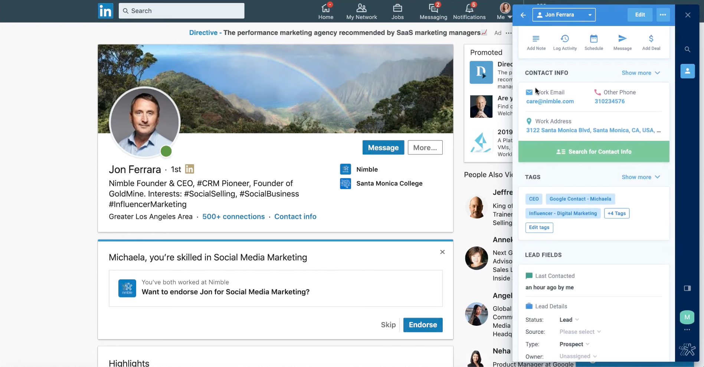Click Jon Ferrara profile photo
Viewport: 704px width, 367px height.
coord(144,122)
